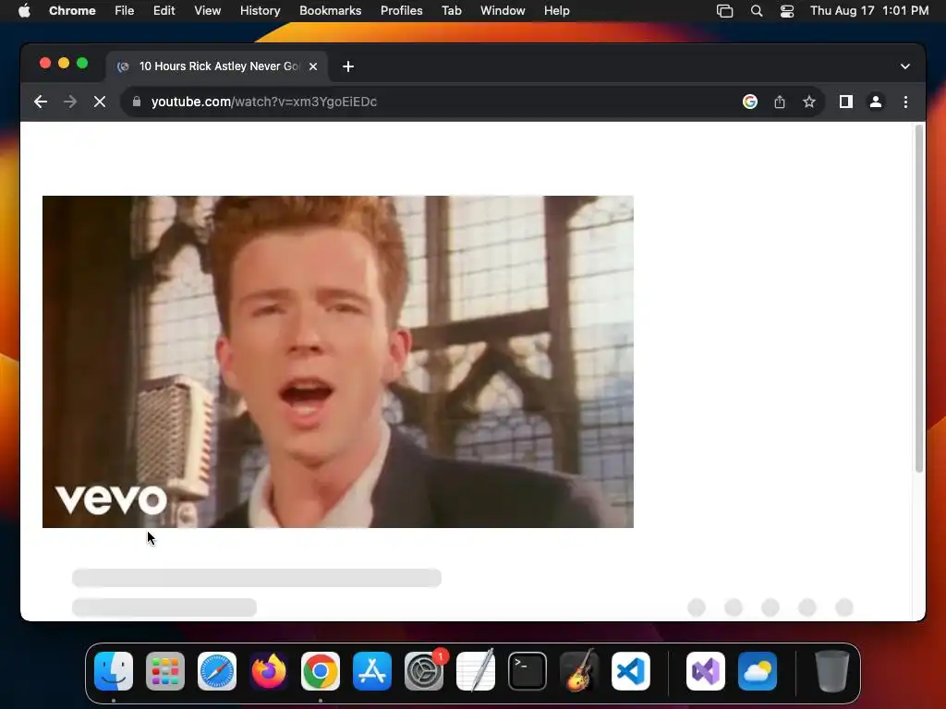Open Visual Studio from the dock

(706, 671)
